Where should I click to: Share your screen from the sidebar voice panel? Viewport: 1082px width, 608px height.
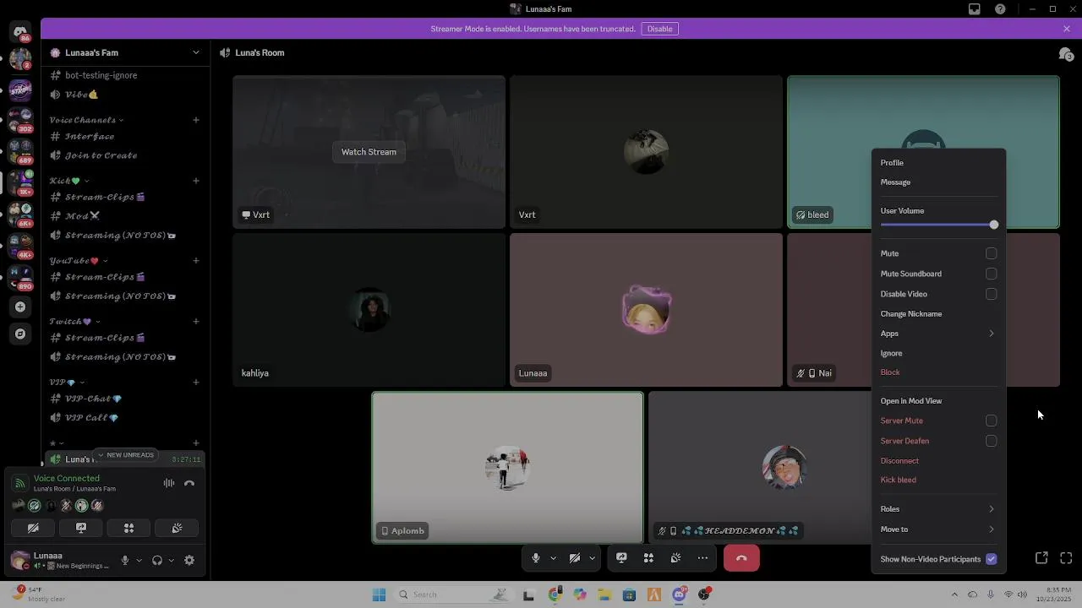(81, 529)
